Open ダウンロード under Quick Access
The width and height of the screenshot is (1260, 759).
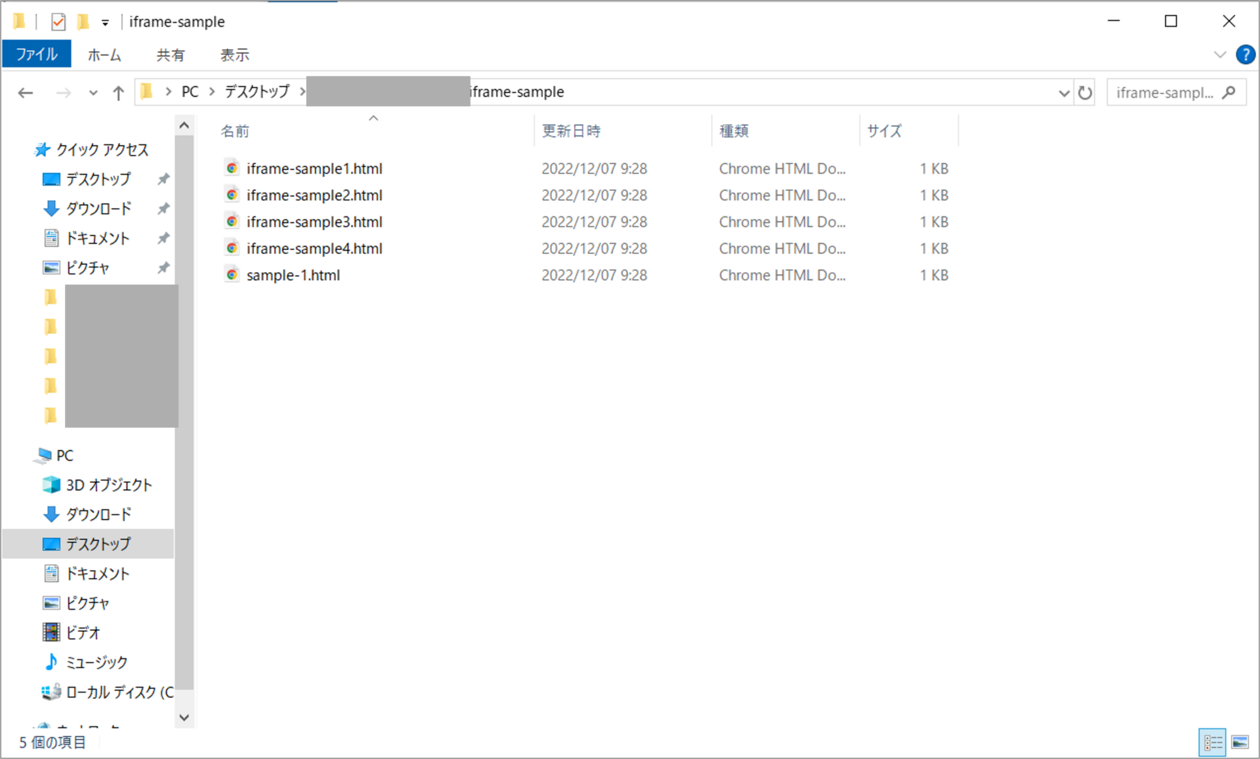pos(98,209)
